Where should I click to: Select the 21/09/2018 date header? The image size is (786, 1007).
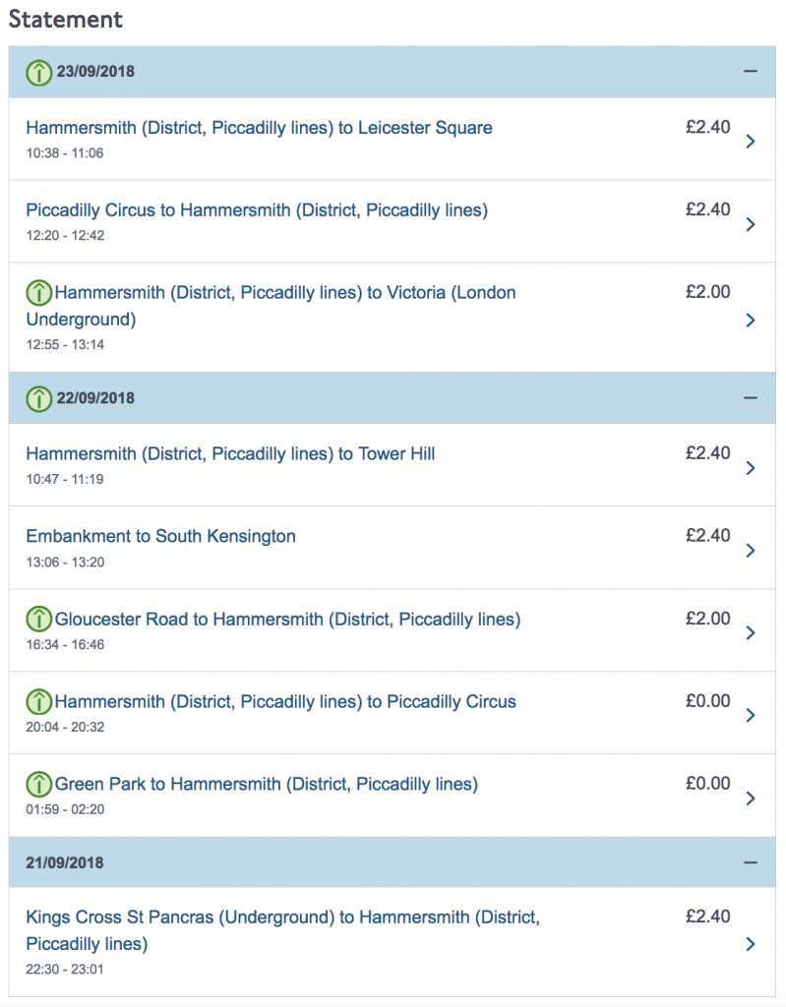(x=65, y=862)
